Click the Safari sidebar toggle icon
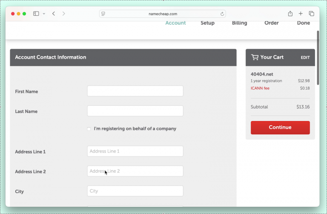327x214 pixels. click(x=36, y=14)
